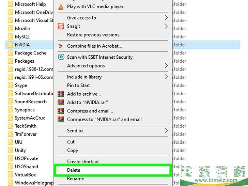Select Pin to Start option
This screenshot has width=248, height=186.
(x=78, y=86)
